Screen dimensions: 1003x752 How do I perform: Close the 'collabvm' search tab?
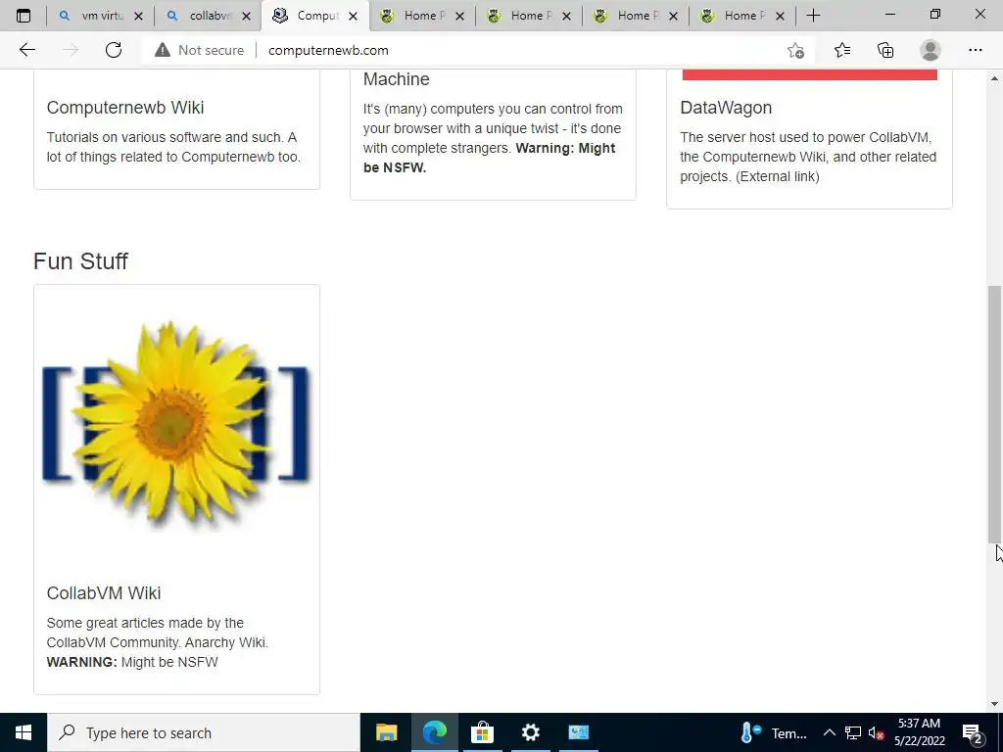pos(246,16)
